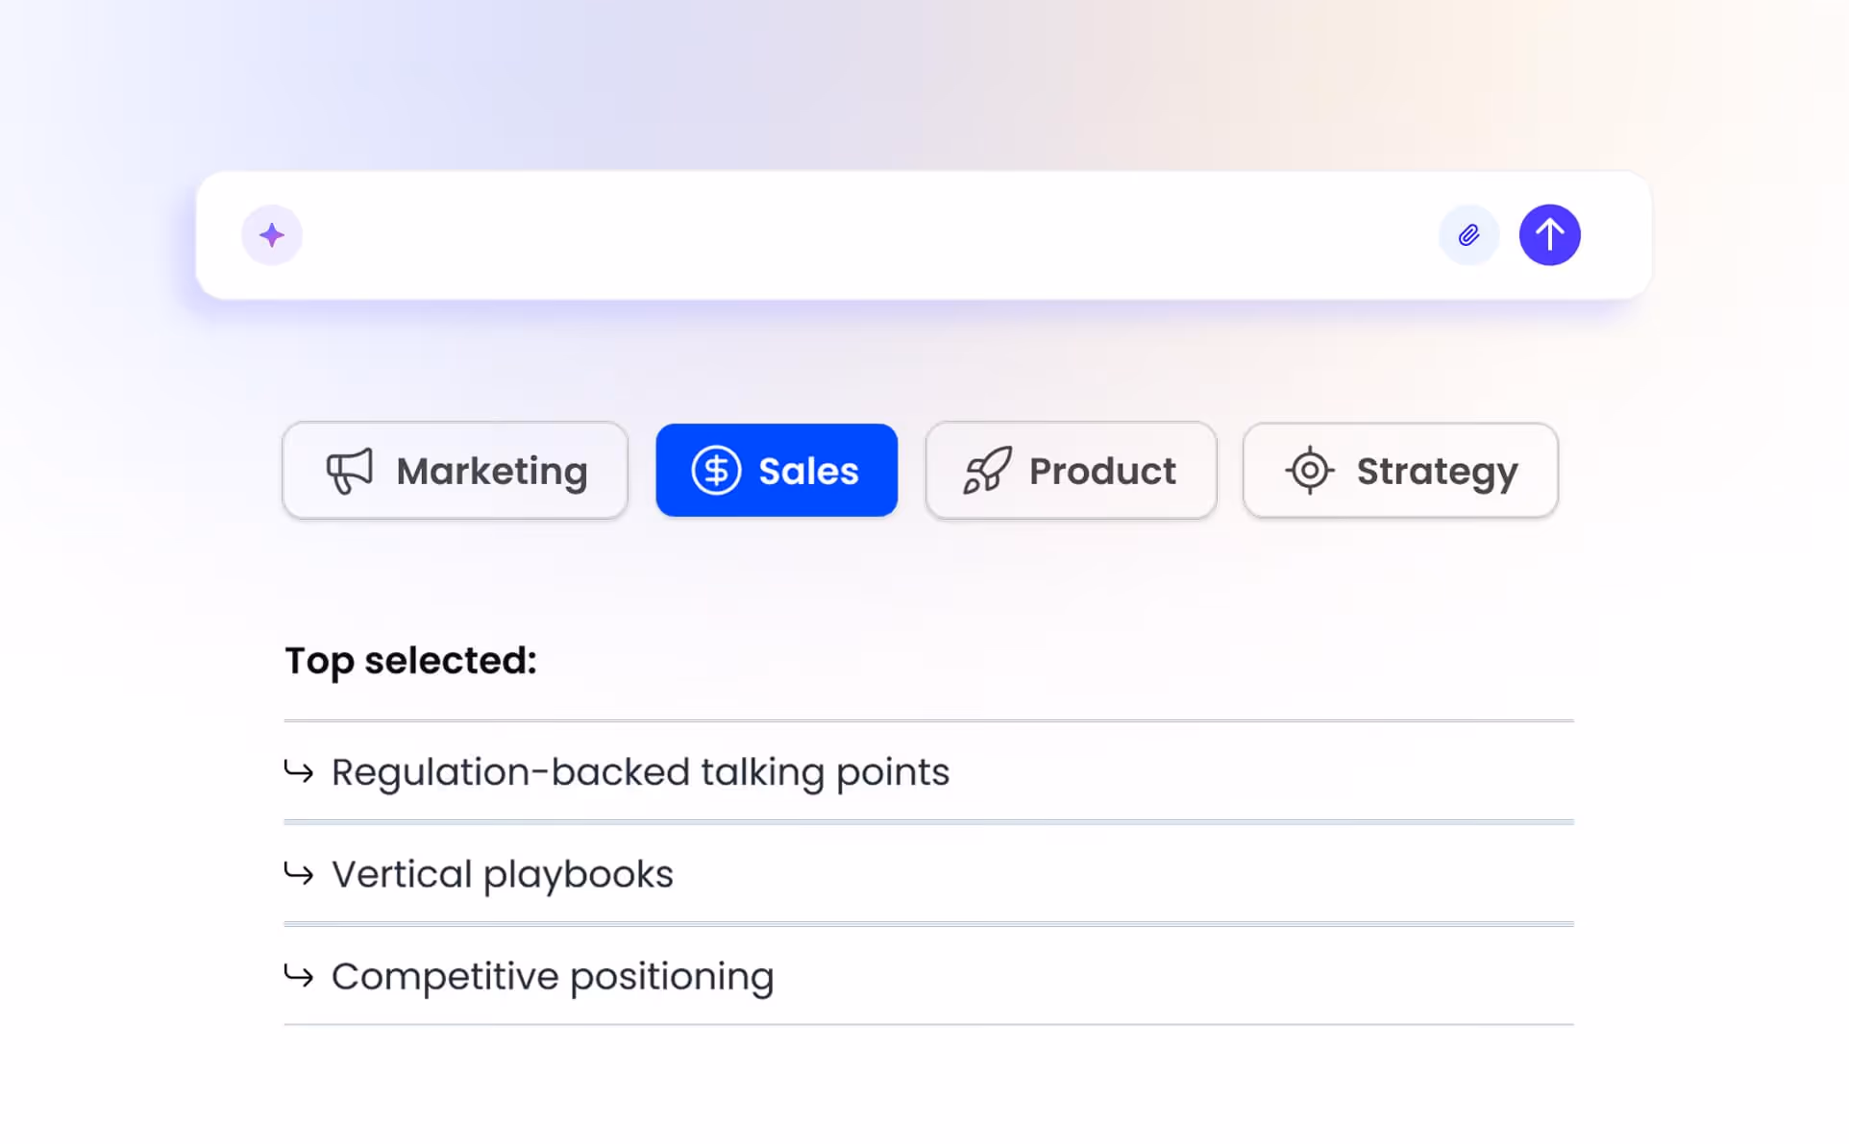Switch to the Marketing category tab
The width and height of the screenshot is (1849, 1144).
456,471
